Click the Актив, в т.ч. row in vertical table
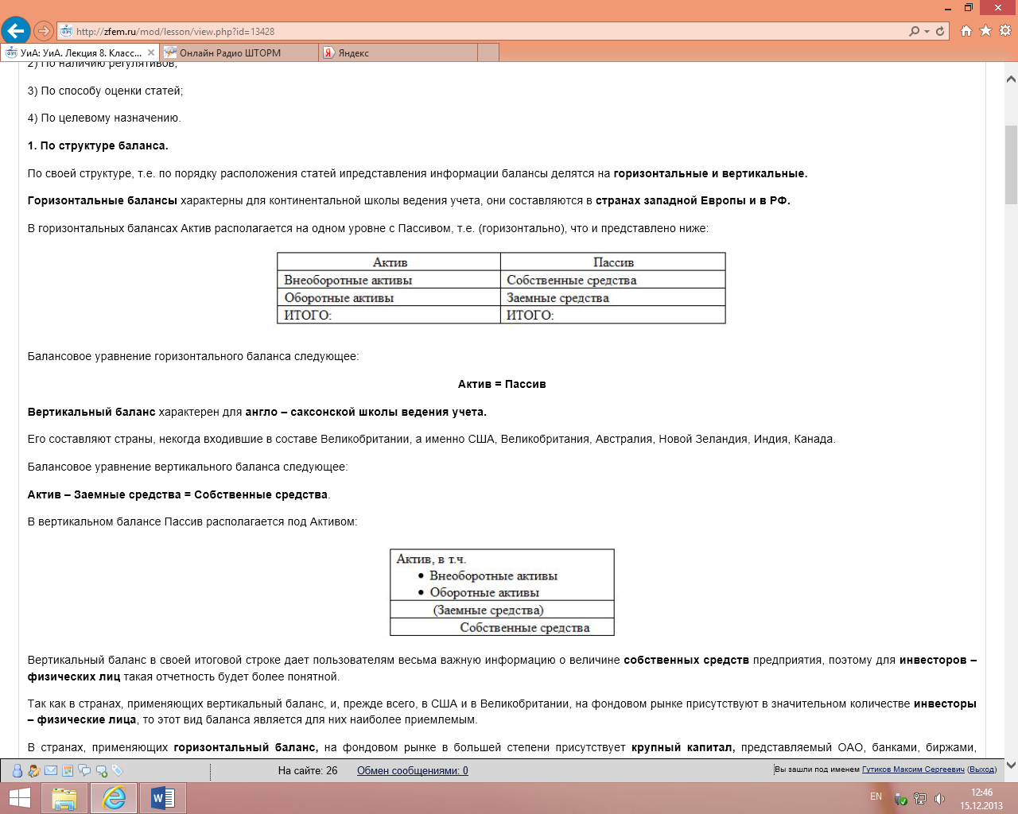Image resolution: width=1018 pixels, height=814 pixels. [502, 575]
